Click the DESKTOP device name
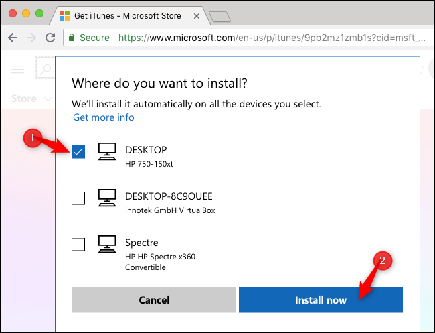 tap(146, 150)
